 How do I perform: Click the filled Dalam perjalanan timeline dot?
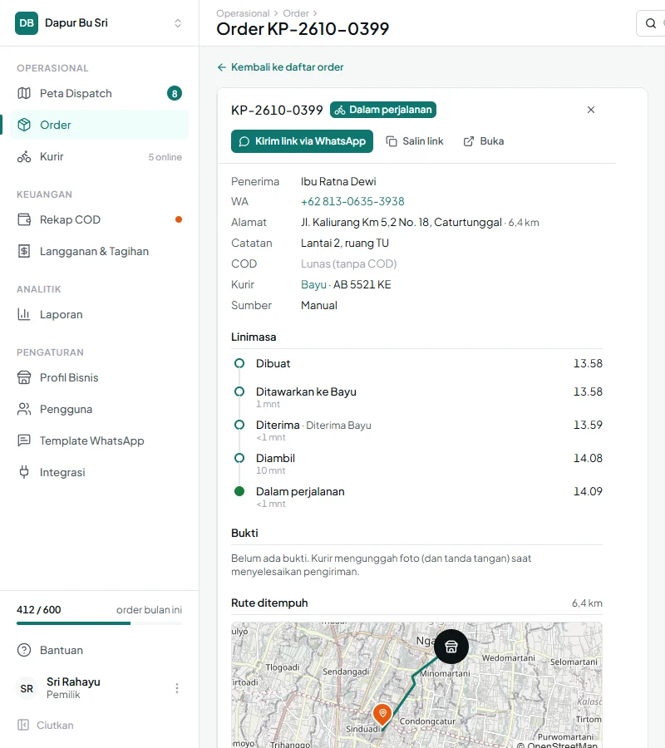(x=239, y=491)
